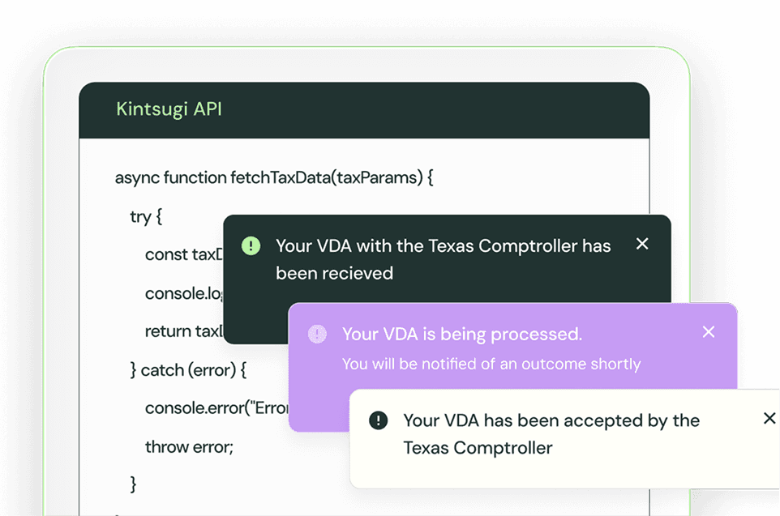The image size is (780, 516).
Task: Click the console.log code line
Action: 184,293
